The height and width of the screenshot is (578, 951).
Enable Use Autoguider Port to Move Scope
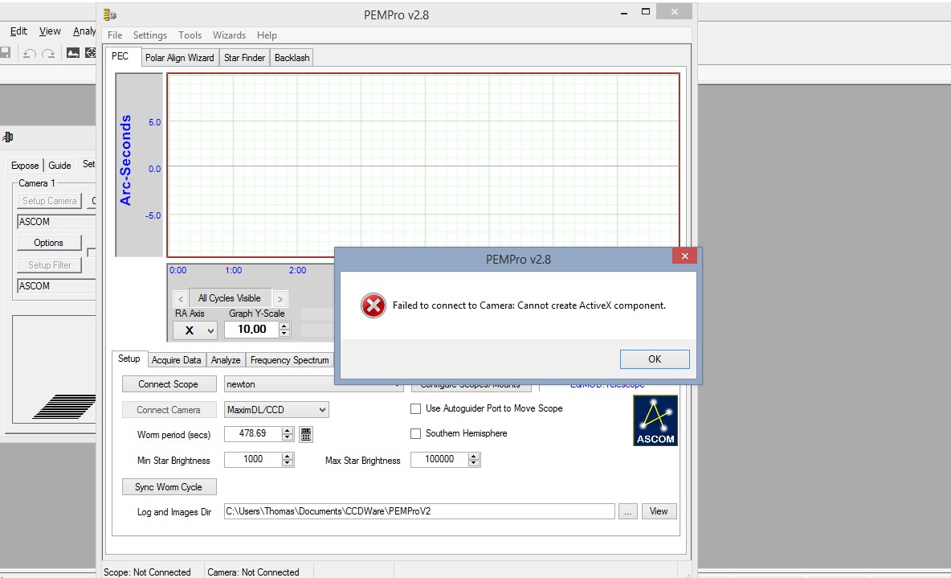coord(415,408)
